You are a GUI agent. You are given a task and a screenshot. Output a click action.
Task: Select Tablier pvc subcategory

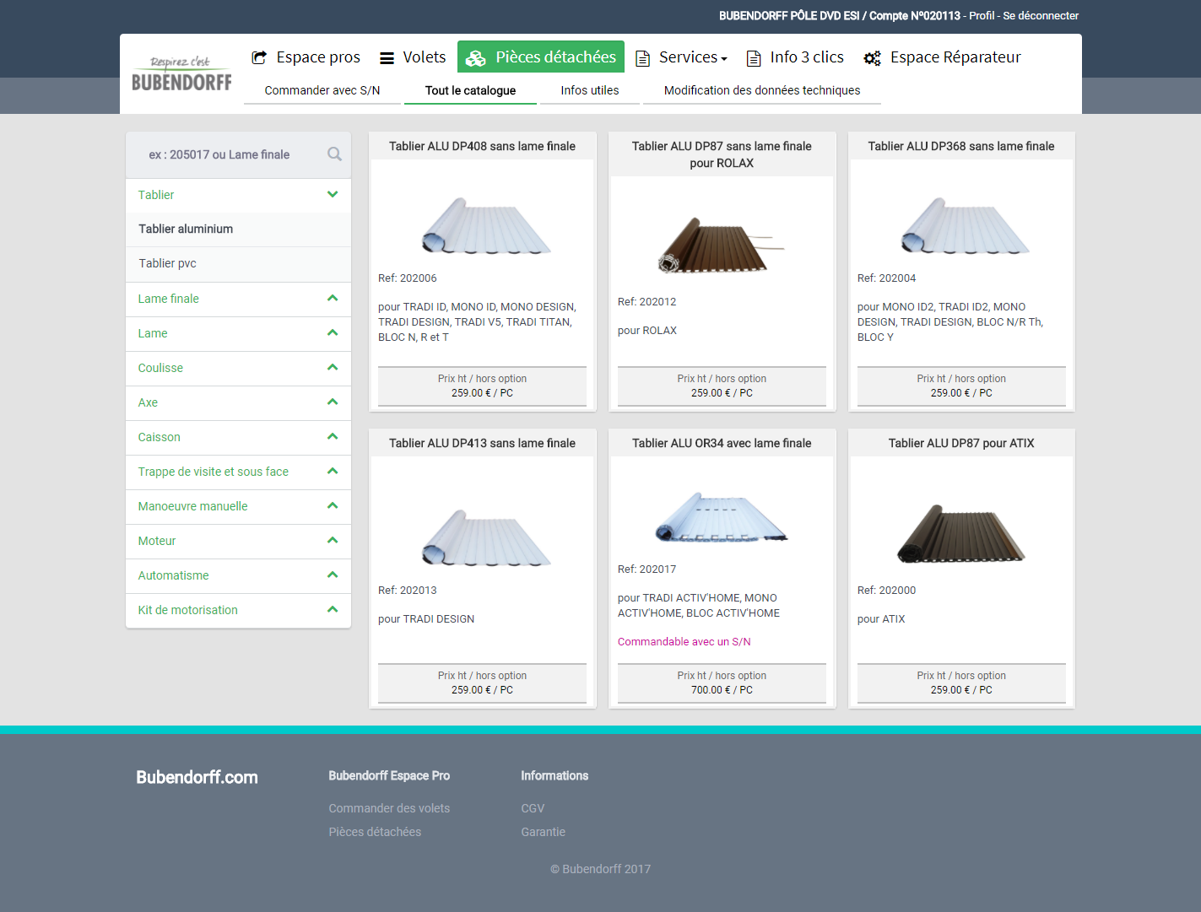(168, 263)
